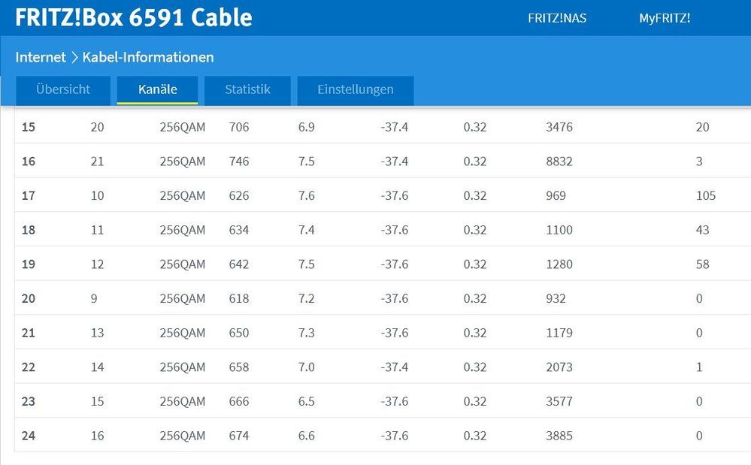Click the 634 frequency cell
This screenshot has width=751, height=465.
239,230
